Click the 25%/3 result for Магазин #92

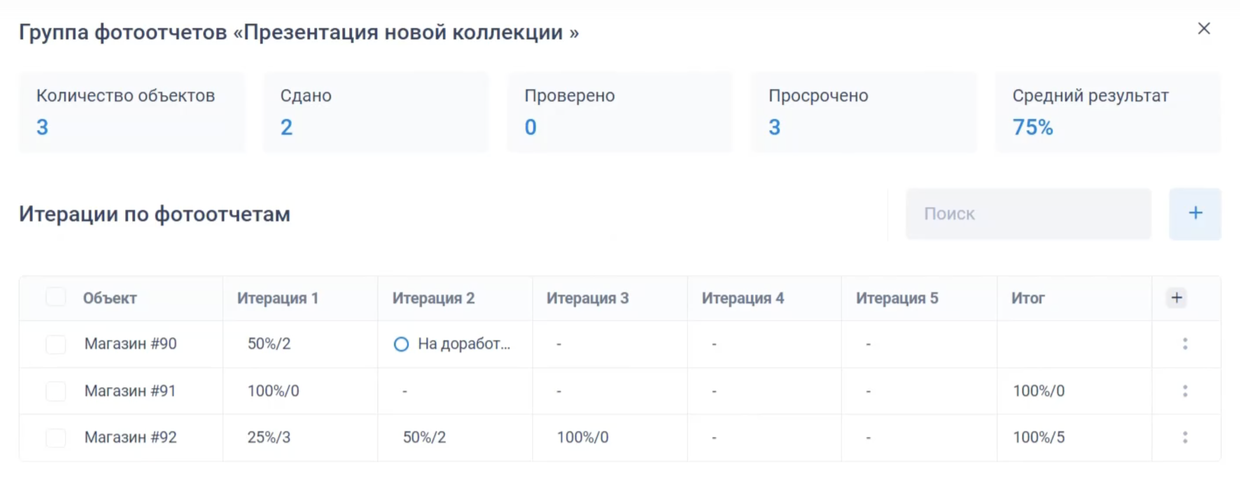coord(268,437)
